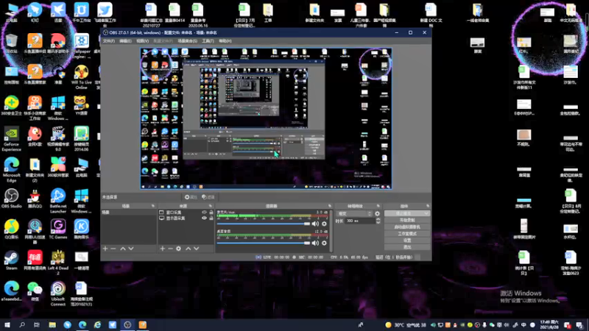This screenshot has height=331, width=589.
Task: Open the 文件(F) menu in OBS
Action: [108, 41]
